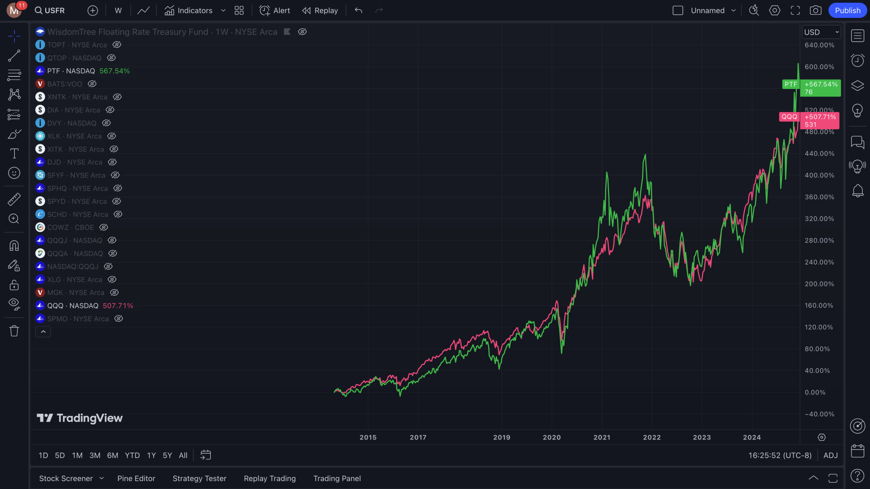Toggle ADJ adjusted data
870x489 pixels.
pos(831,455)
